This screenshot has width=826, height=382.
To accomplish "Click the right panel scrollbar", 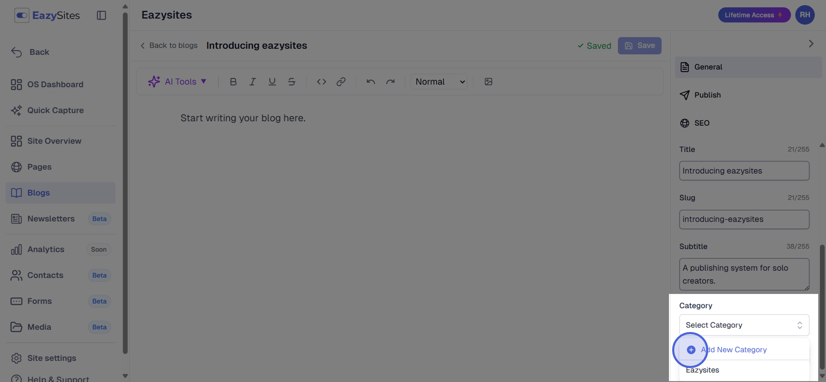I will point(822,307).
